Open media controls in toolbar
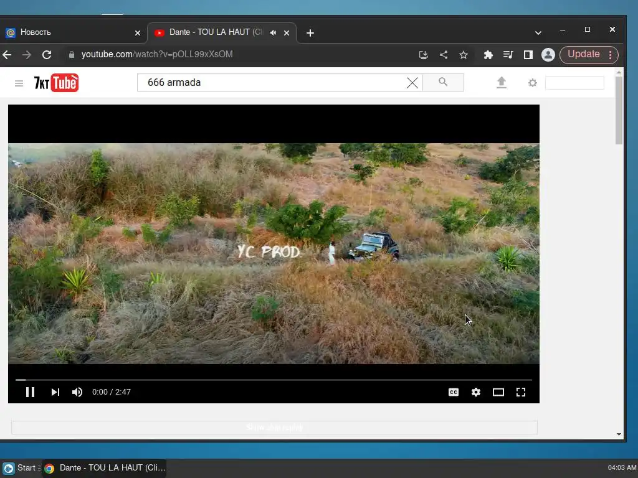The width and height of the screenshot is (638, 478). (508, 55)
